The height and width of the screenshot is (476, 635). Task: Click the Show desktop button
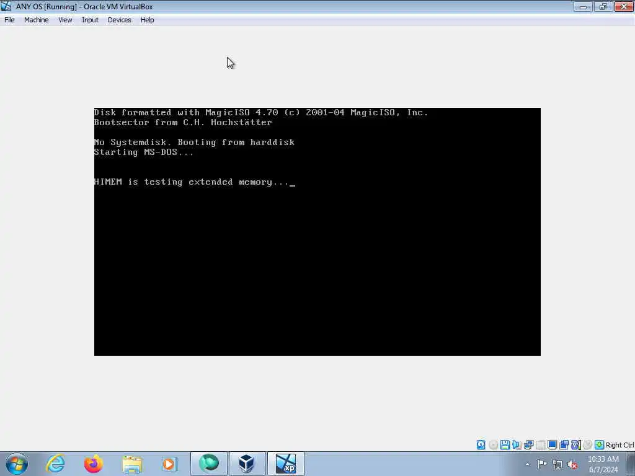(631, 464)
